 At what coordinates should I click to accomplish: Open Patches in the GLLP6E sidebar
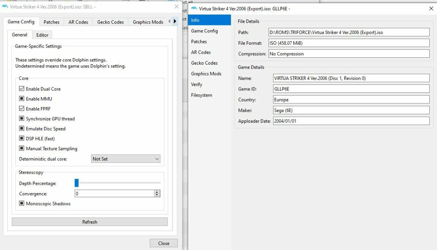(210, 42)
